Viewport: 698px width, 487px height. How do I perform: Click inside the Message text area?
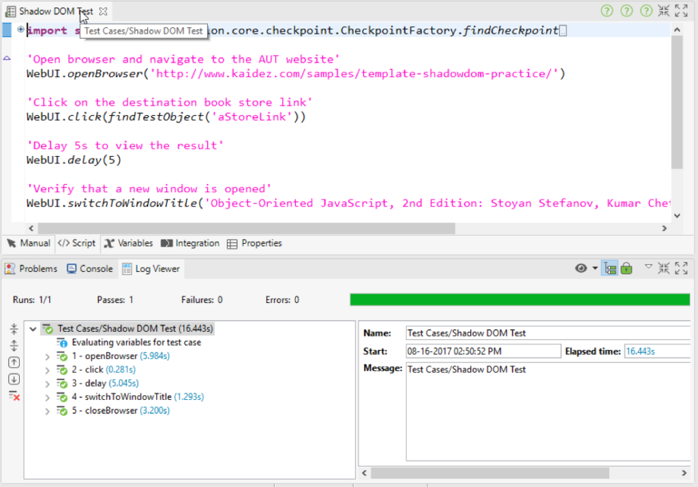click(548, 412)
